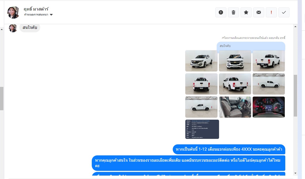Click chat scrollbar up arrow

click(295, 27)
